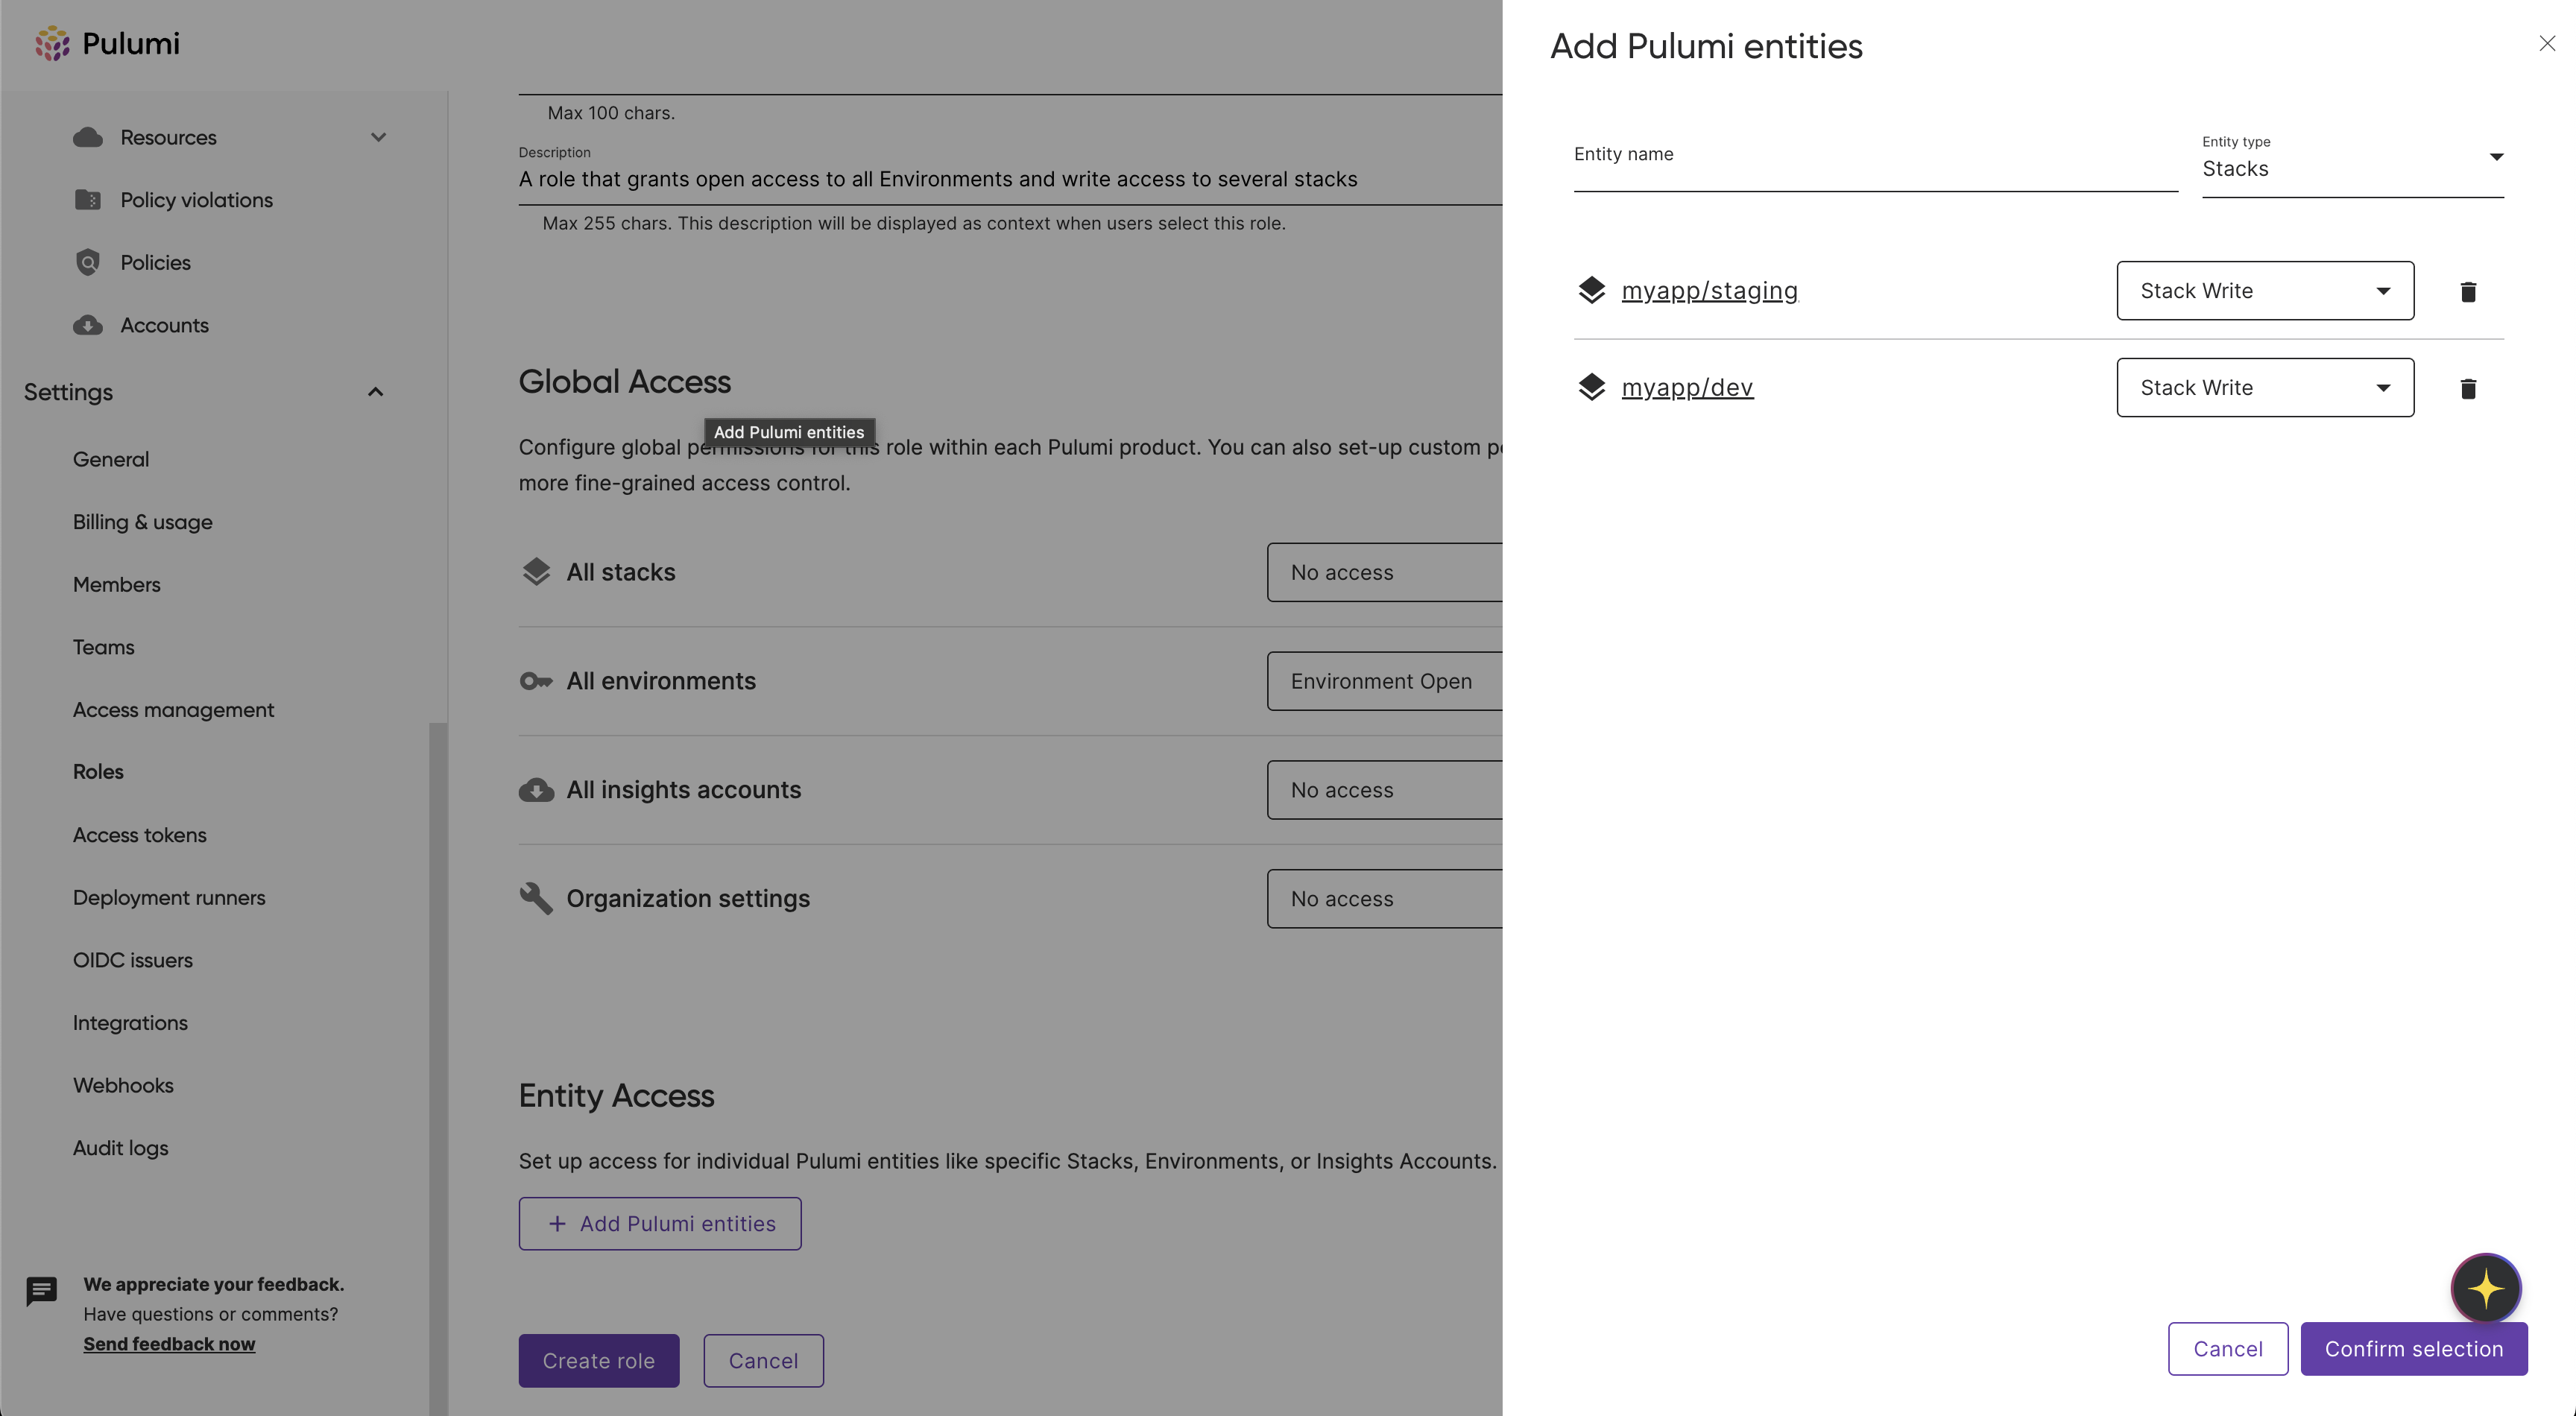The width and height of the screenshot is (2576, 1416).
Task: Open the sparkle AI assistant button
Action: [x=2485, y=1288]
